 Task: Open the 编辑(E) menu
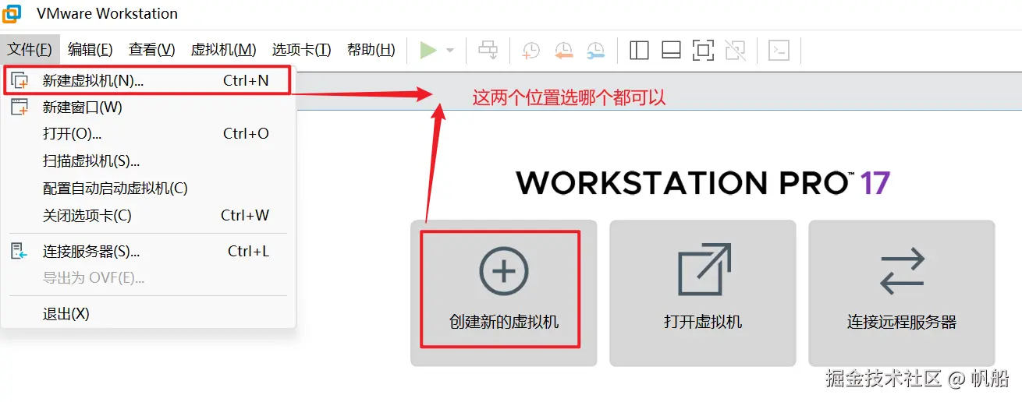(x=90, y=50)
